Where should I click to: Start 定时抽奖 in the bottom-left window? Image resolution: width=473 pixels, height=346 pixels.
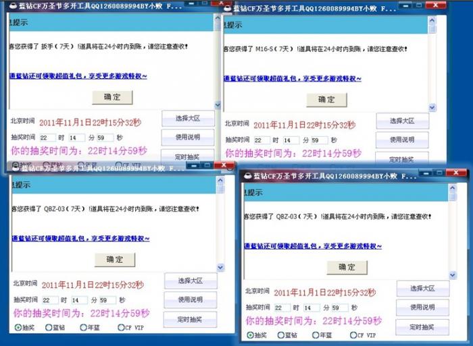click(x=190, y=320)
